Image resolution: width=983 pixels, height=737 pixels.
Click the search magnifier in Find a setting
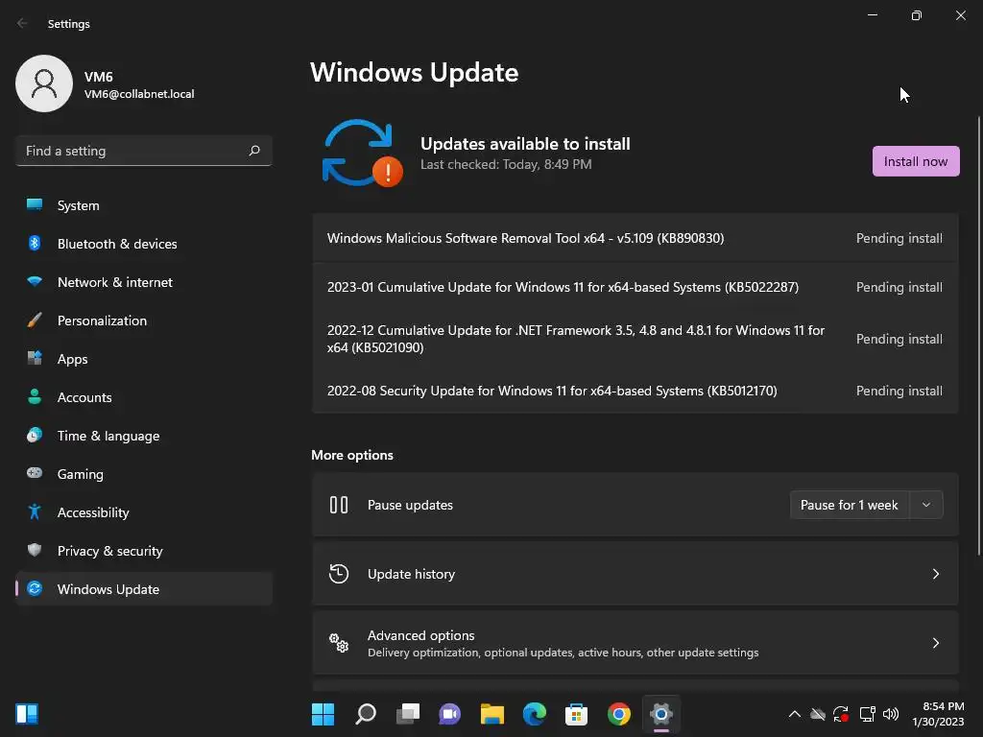click(x=253, y=151)
